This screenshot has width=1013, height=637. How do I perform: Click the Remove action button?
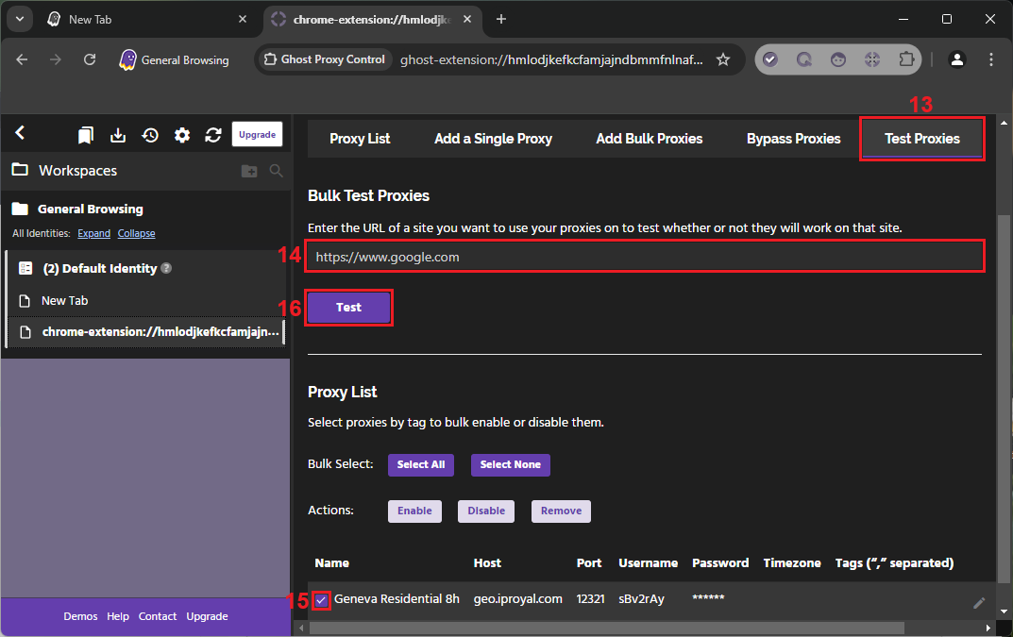pos(562,511)
